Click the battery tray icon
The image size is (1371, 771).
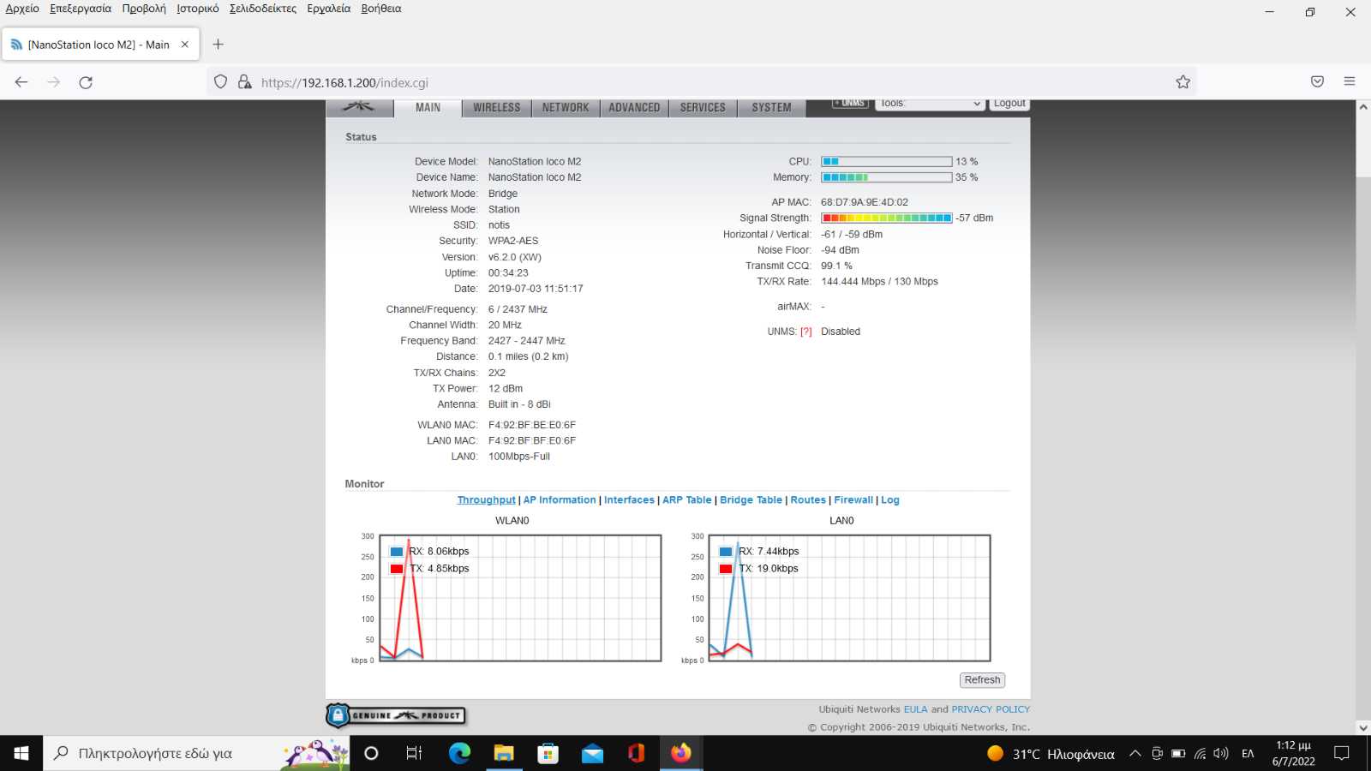click(x=1178, y=753)
